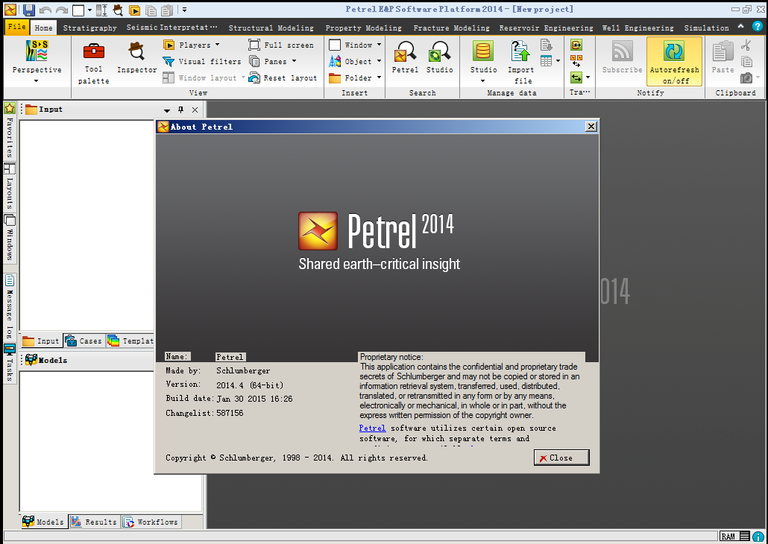The width and height of the screenshot is (768, 544).
Task: Click the document with down-arrow icon in Manage data
Action: pos(546,45)
